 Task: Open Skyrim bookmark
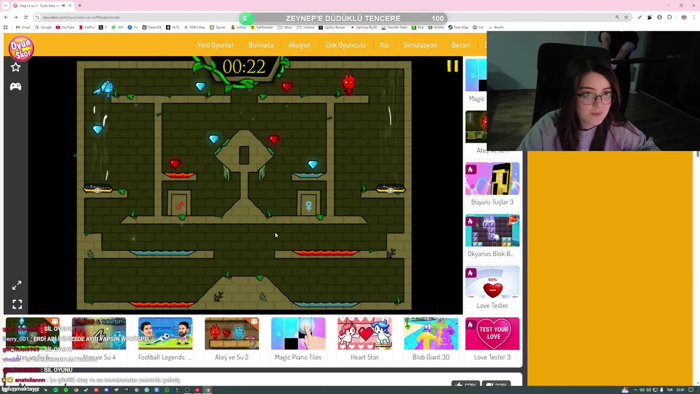pos(218,27)
